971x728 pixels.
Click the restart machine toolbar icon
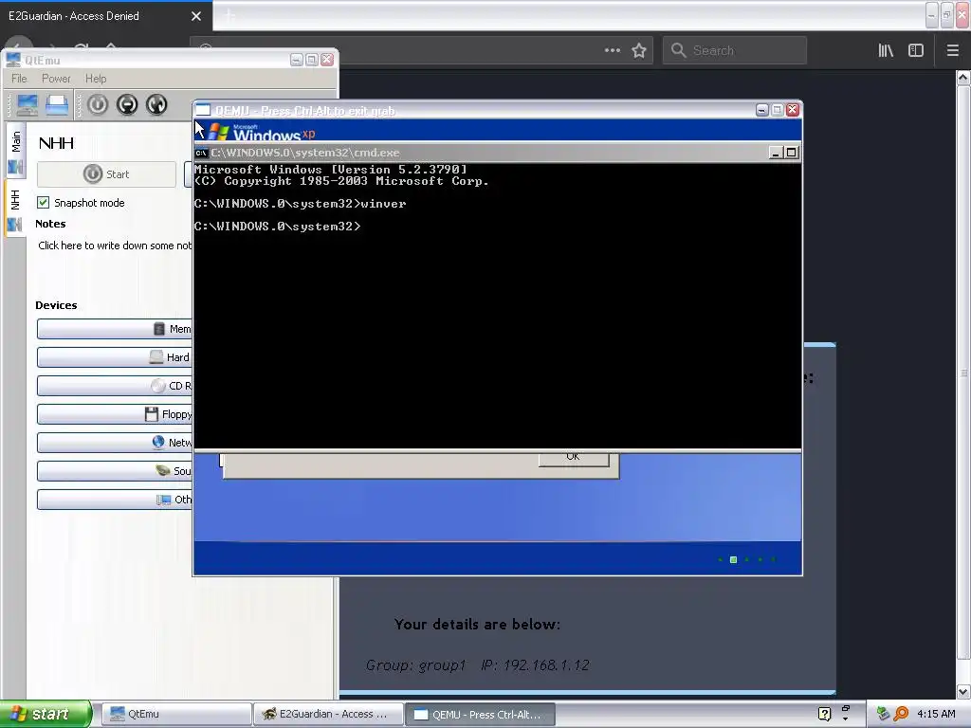click(x=156, y=104)
